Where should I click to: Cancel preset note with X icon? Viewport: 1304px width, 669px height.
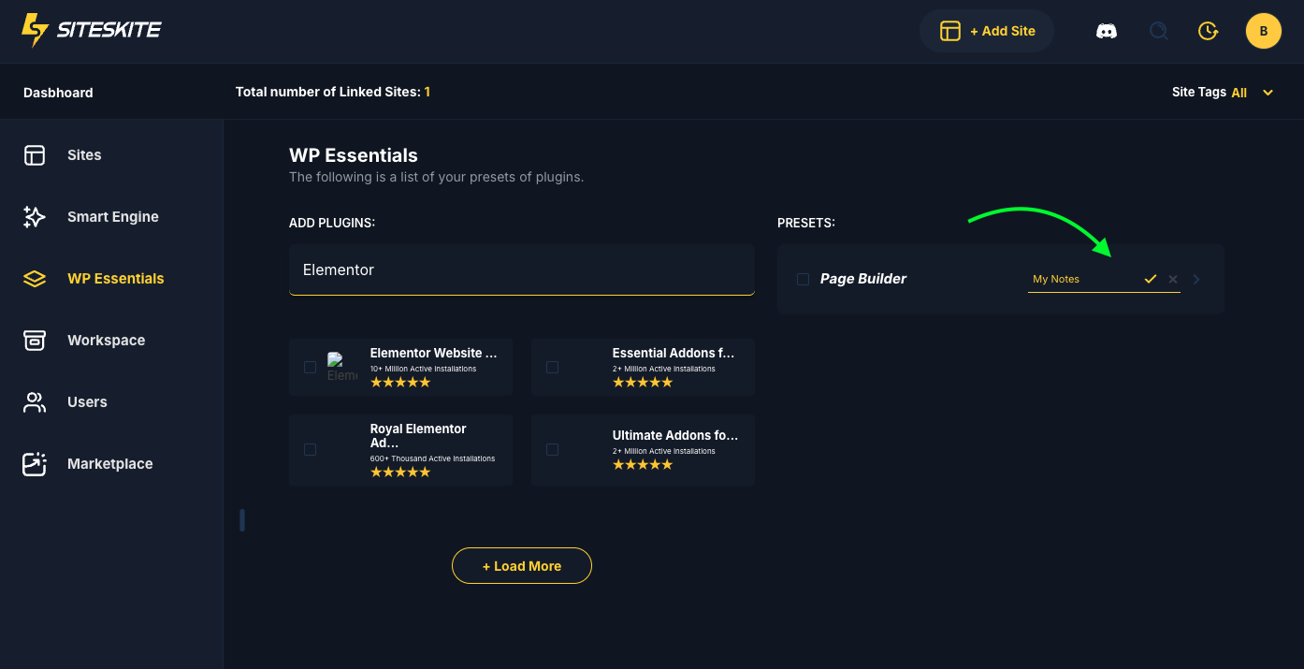(x=1173, y=279)
